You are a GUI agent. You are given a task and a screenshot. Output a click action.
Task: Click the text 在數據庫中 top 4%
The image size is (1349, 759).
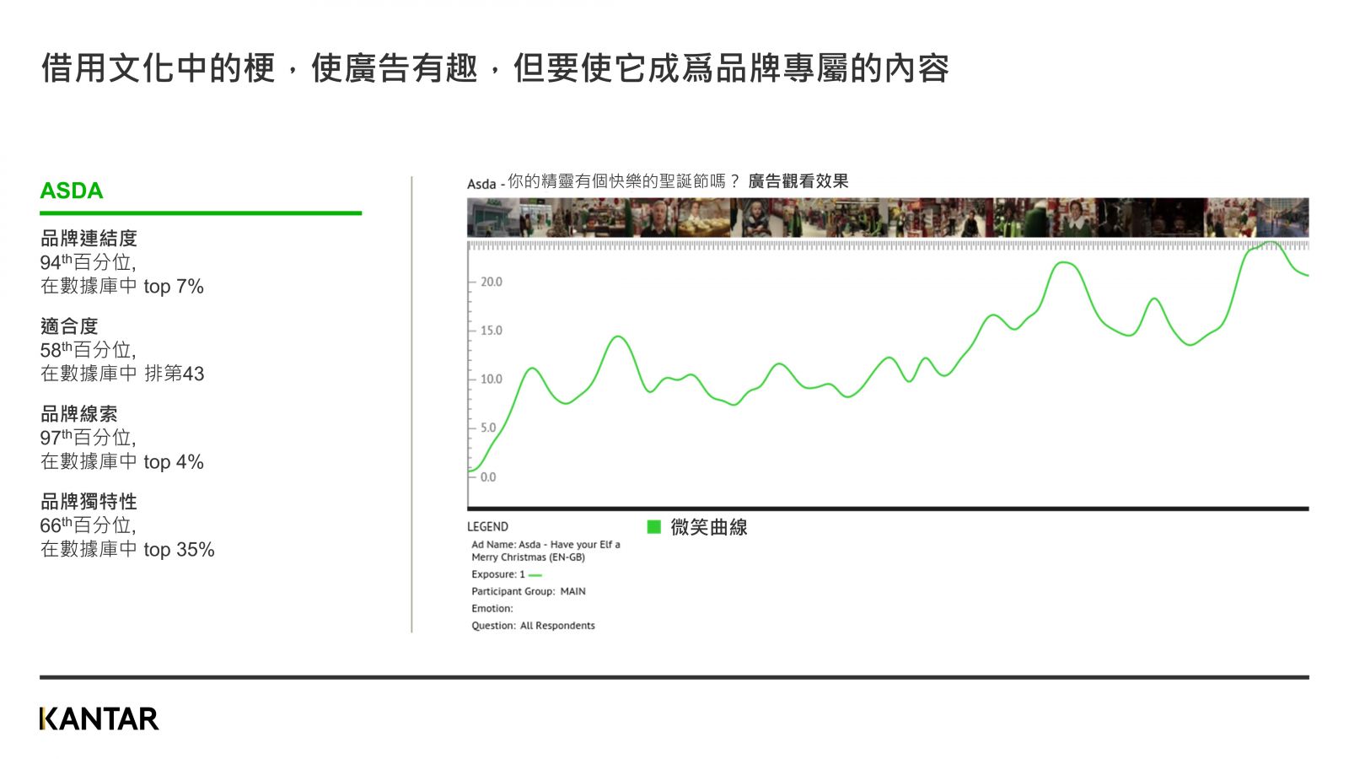[x=122, y=461]
